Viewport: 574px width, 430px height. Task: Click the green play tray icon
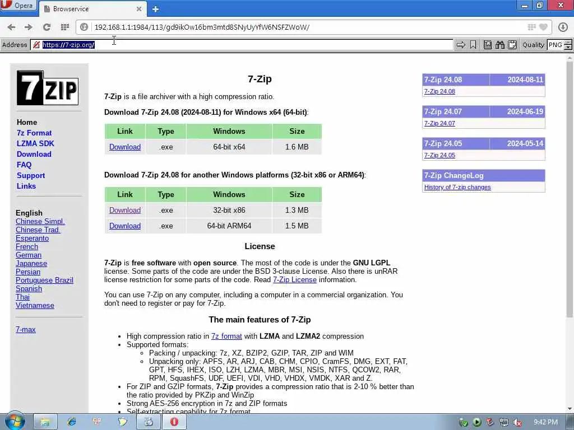476,423
